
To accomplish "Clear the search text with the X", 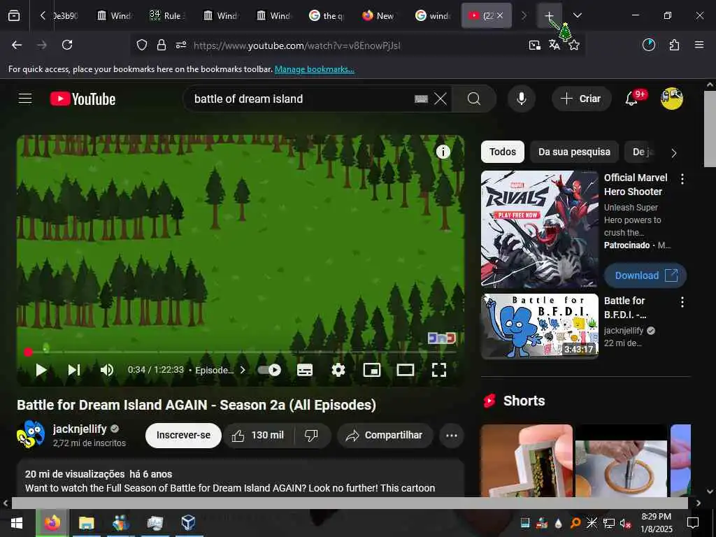I will pyautogui.click(x=441, y=99).
